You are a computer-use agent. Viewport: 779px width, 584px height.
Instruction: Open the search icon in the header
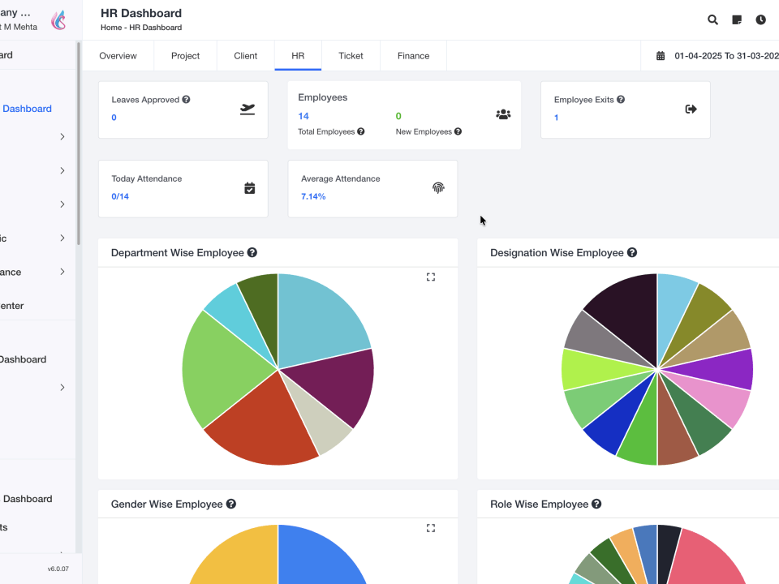pyautogui.click(x=712, y=19)
